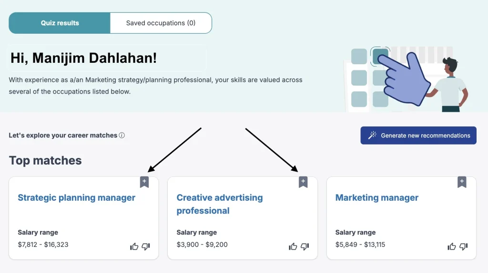Bookmark the Creative advertising professional occupation
This screenshot has height=273, width=488.
pyautogui.click(x=303, y=182)
